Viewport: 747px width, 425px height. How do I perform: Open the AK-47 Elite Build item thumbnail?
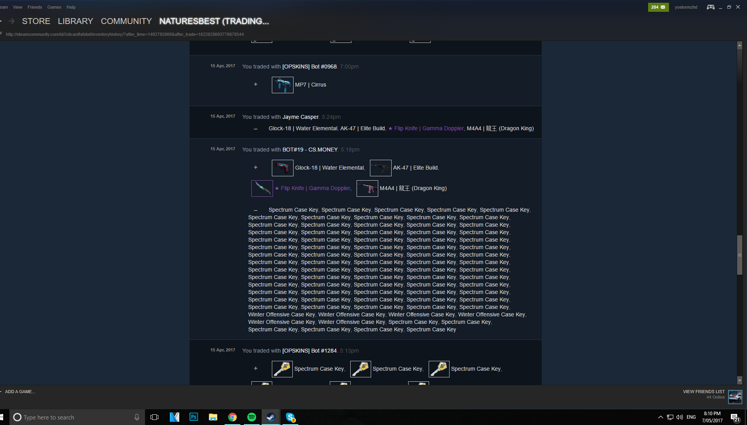[381, 168]
